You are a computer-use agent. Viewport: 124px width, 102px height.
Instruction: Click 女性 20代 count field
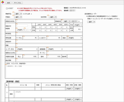pyautogui.click(x=44, y=30)
